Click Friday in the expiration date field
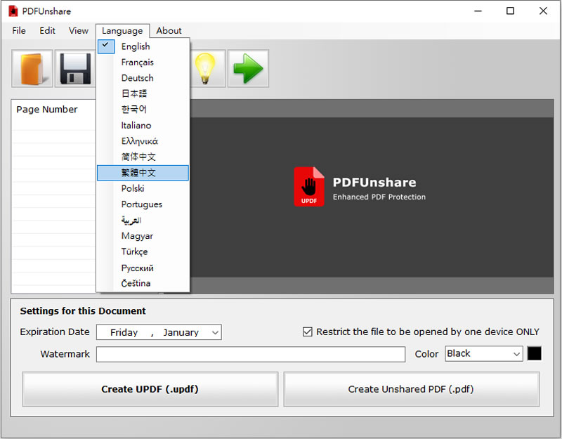 coord(124,332)
